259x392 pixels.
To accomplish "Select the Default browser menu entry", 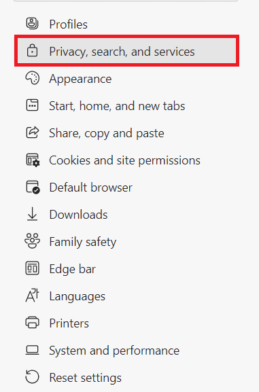I will click(x=126, y=188).
